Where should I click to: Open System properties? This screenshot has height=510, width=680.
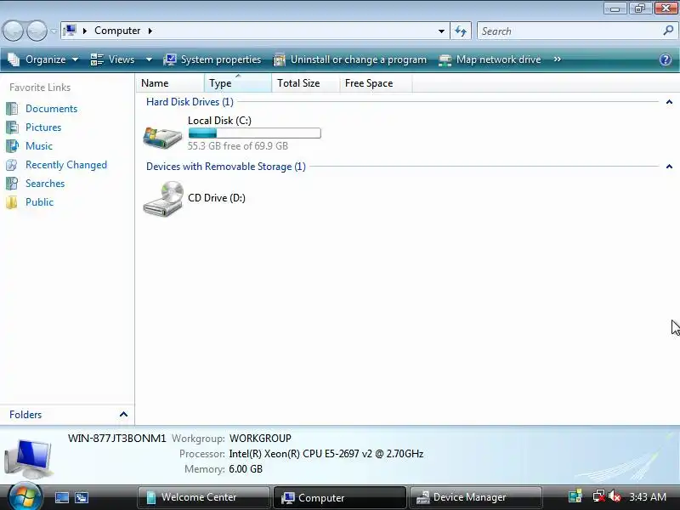click(212, 59)
